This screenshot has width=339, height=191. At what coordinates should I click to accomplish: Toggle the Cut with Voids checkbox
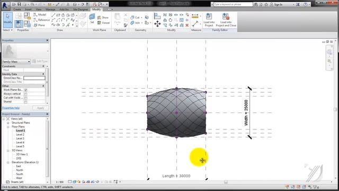(26, 98)
